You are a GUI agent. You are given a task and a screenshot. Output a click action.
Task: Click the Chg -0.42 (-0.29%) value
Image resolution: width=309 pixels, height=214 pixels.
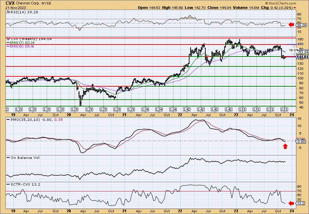pos(276,8)
